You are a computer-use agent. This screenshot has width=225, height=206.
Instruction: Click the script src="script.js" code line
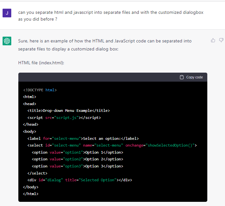click(x=64, y=118)
